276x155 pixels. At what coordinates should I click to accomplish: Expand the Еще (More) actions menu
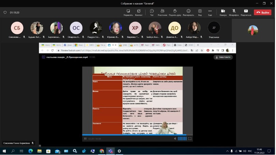click(210, 11)
